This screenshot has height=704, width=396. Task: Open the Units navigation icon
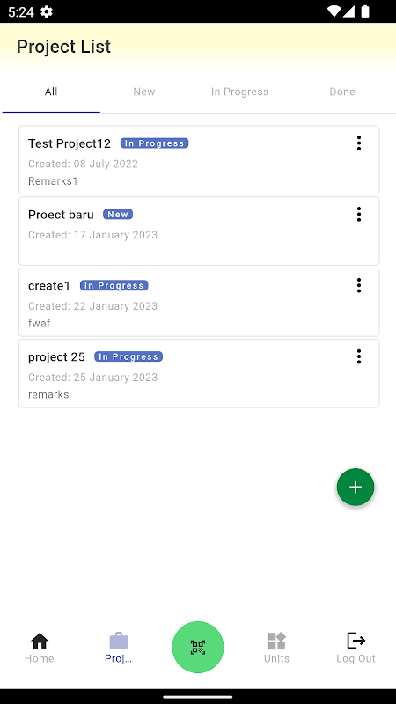(276, 641)
